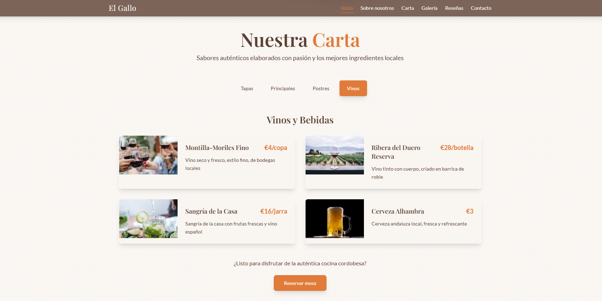Click the Cerveza Alhambra item title

397,212
